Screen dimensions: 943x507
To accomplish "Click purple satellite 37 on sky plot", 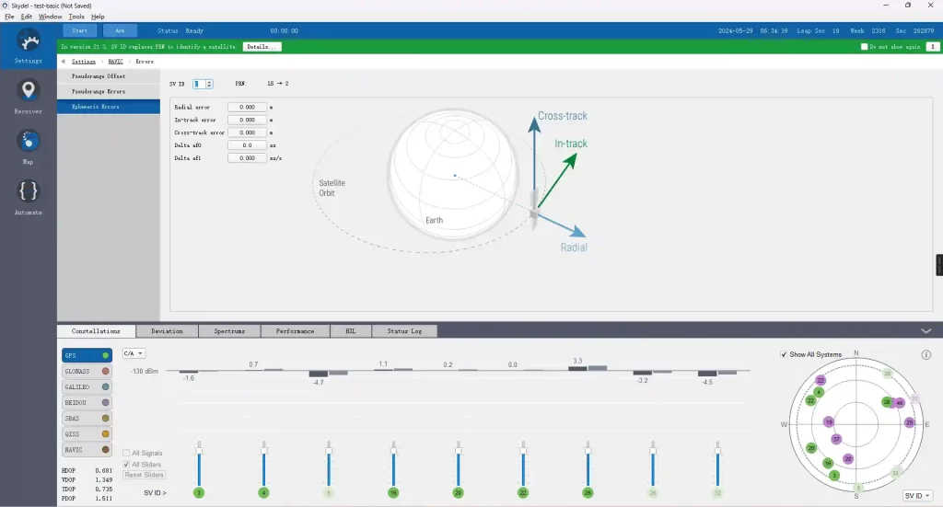I will point(836,439).
